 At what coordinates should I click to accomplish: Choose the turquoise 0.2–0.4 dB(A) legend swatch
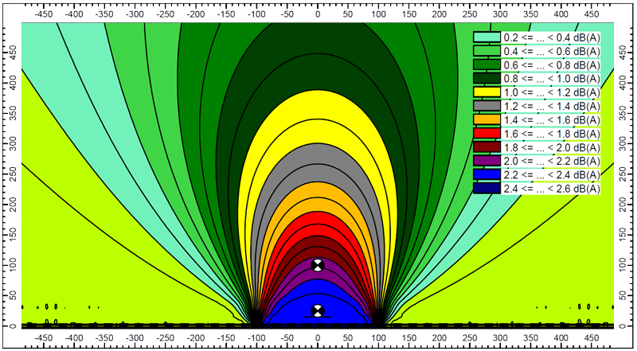click(486, 37)
